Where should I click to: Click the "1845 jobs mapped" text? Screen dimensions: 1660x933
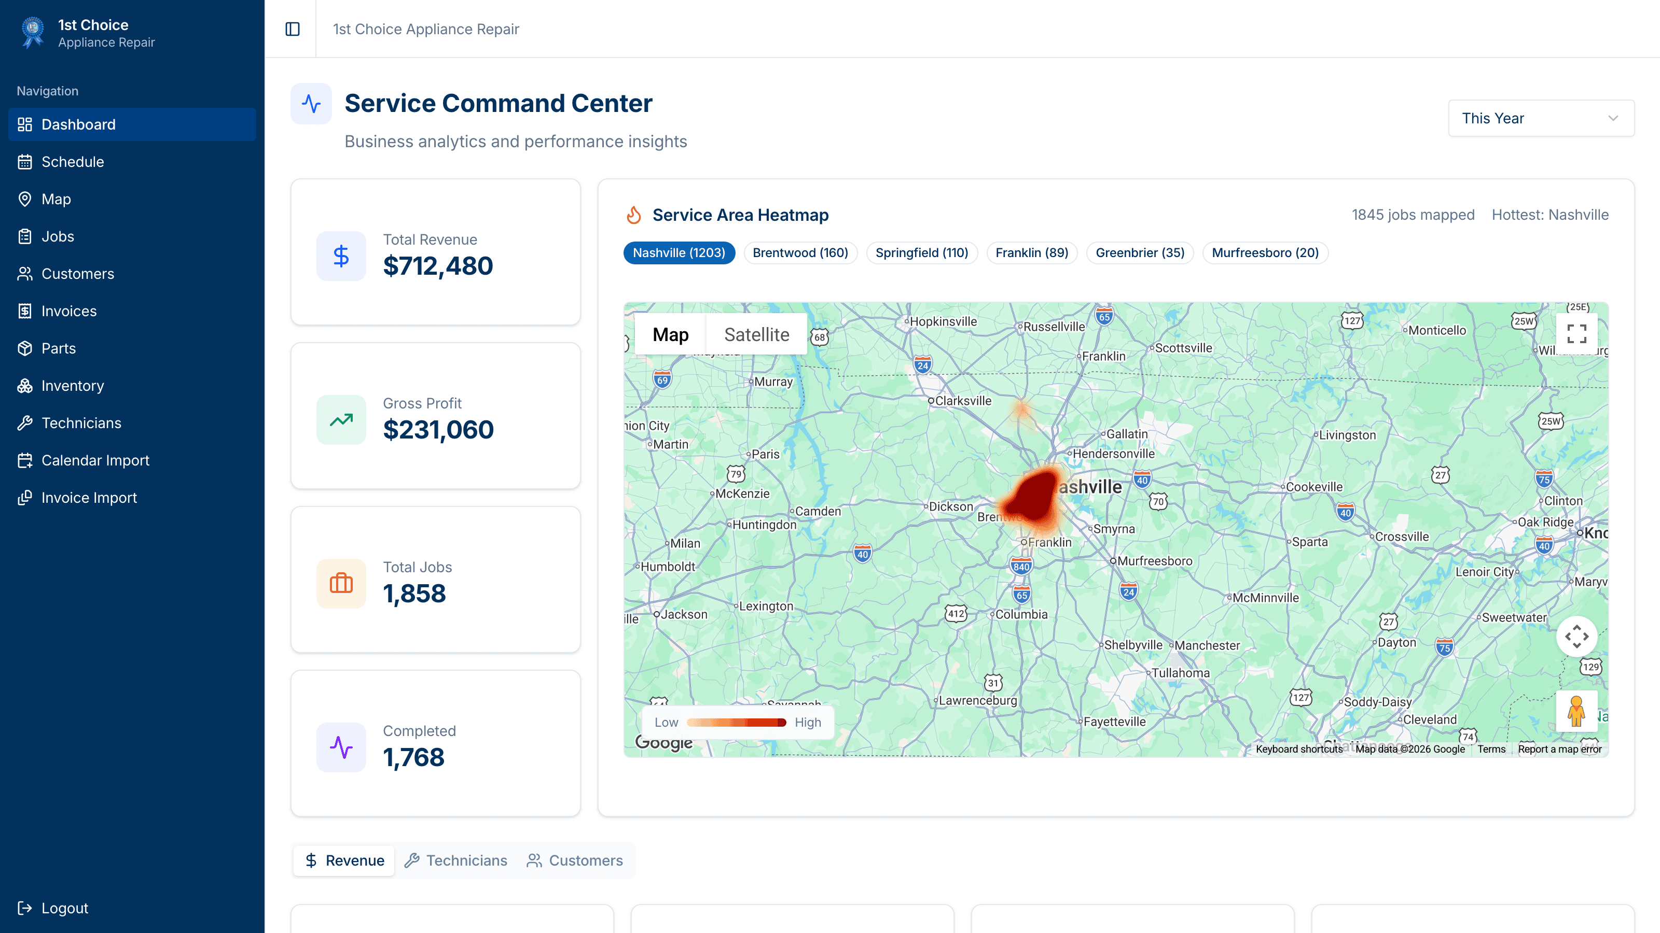[x=1413, y=215]
